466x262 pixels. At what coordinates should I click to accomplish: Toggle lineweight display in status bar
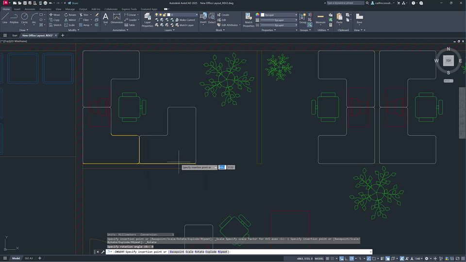(x=383, y=259)
